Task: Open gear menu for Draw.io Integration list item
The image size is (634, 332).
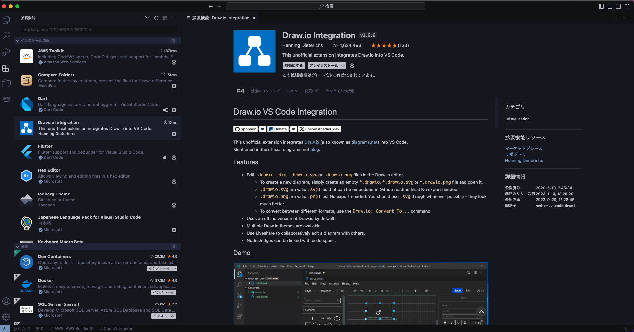Action: pyautogui.click(x=174, y=134)
